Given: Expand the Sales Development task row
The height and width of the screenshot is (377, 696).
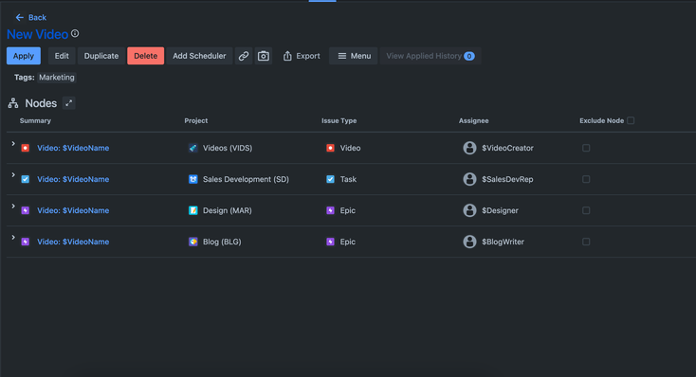Looking at the screenshot, I should 13,175.
